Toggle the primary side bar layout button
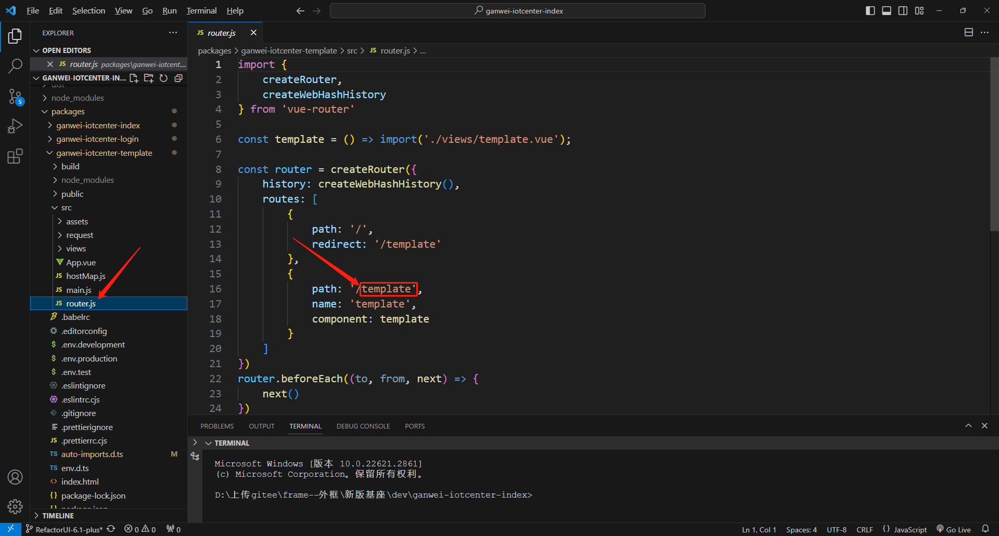The height and width of the screenshot is (536, 999). click(870, 11)
